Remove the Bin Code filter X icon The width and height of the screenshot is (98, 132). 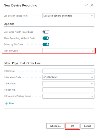pos(5,84)
